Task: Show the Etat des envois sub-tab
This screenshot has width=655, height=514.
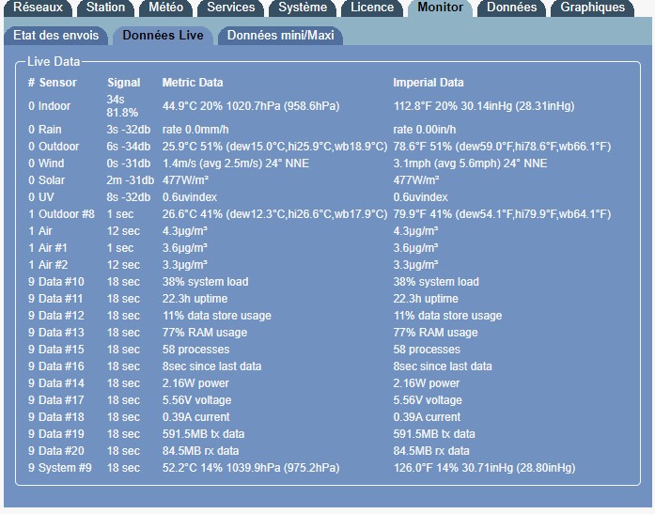Action: click(56, 36)
